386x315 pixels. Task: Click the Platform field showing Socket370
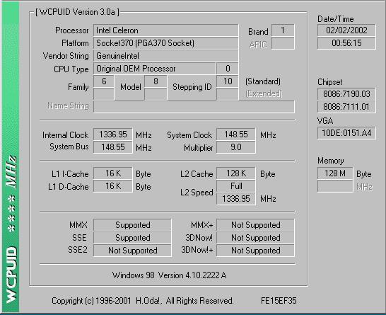(165, 43)
